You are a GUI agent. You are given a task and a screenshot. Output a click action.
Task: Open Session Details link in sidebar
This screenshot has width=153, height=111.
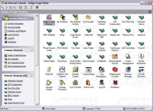(14, 27)
